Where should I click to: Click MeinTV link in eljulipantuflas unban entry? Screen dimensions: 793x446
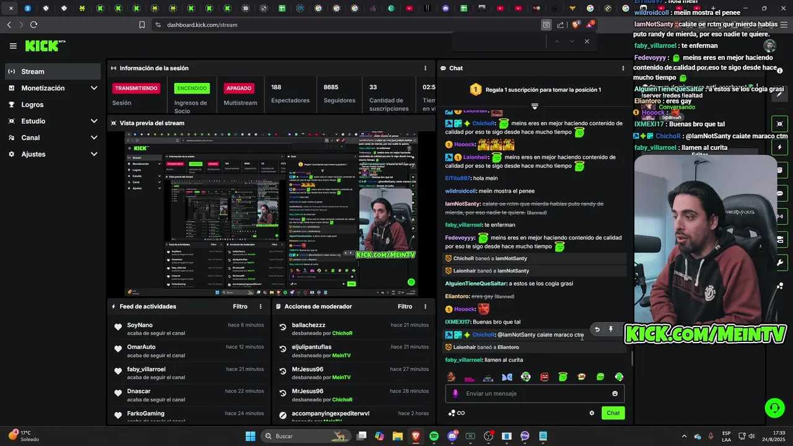pyautogui.click(x=341, y=356)
